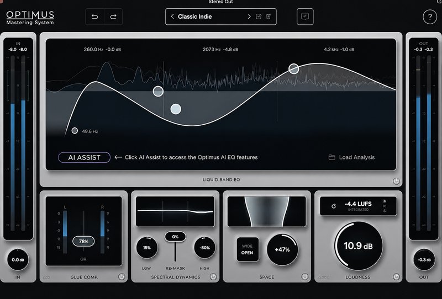Go to the next preset
Image resolution: width=442 pixels, height=299 pixels.
(x=249, y=17)
